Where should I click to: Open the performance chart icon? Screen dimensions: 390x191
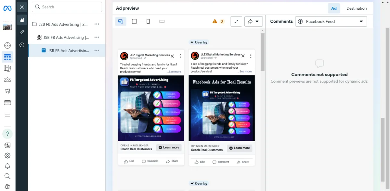click(22, 20)
